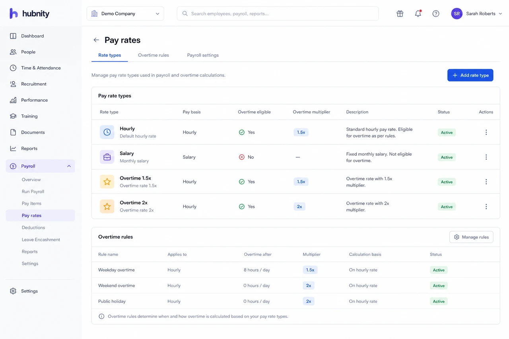
Task: Click the Overtime 2x rate name
Action: [x=134, y=203]
